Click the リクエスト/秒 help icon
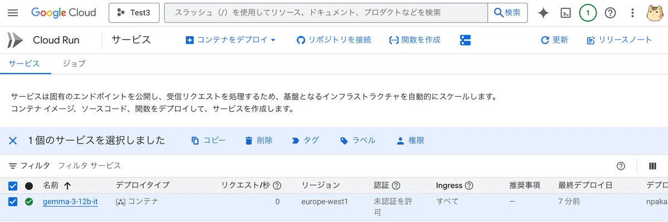This screenshot has width=668, height=222. pyautogui.click(x=277, y=186)
